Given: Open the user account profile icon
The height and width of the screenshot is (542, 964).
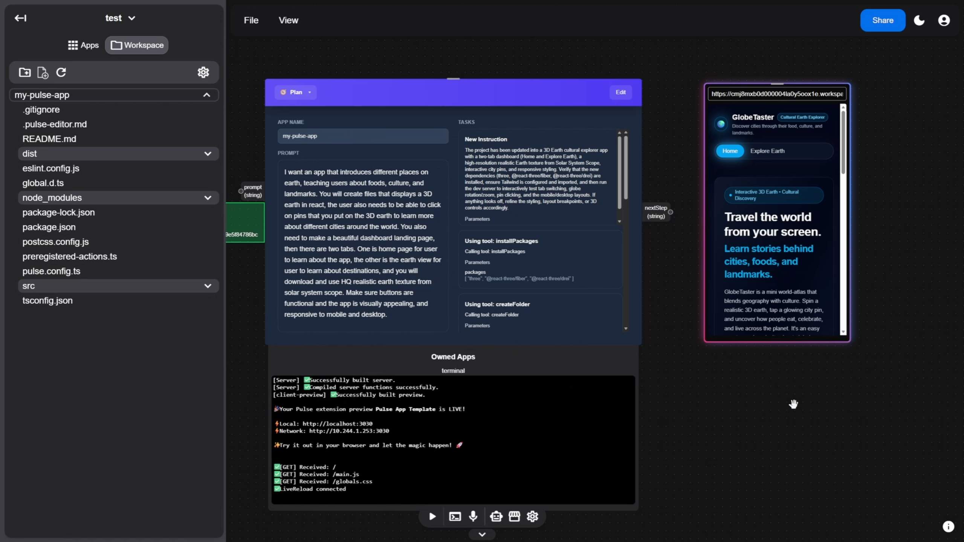Looking at the screenshot, I should (944, 21).
